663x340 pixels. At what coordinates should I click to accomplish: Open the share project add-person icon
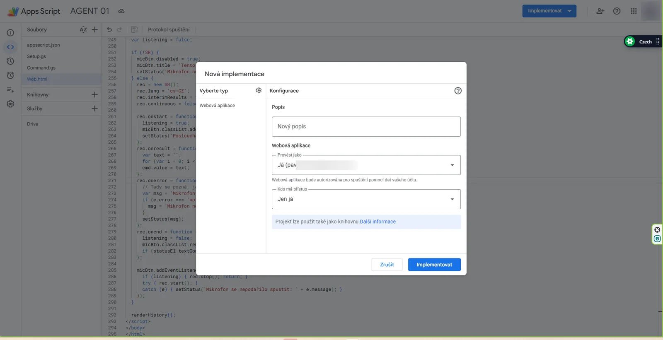click(x=600, y=11)
